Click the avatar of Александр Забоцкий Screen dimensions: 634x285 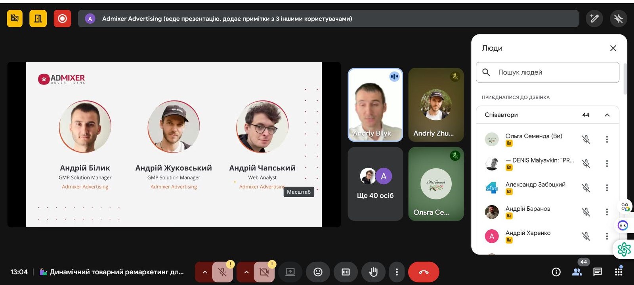(492, 188)
